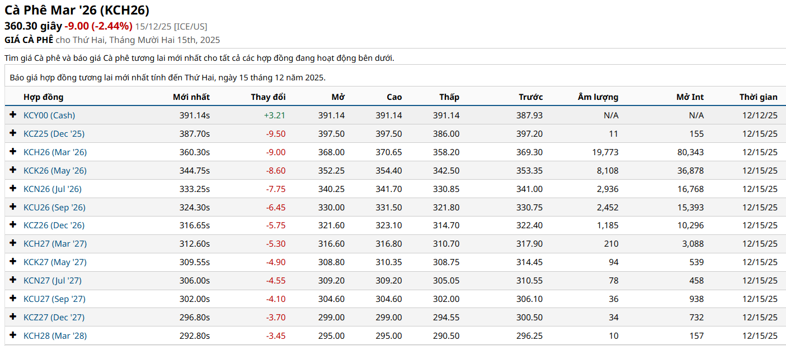Expand the KCZ25 (Dec '25) row plus icon

tap(13, 133)
